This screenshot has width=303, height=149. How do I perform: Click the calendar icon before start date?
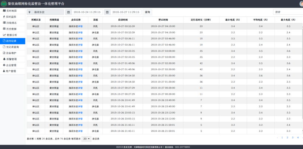pos(68,12)
